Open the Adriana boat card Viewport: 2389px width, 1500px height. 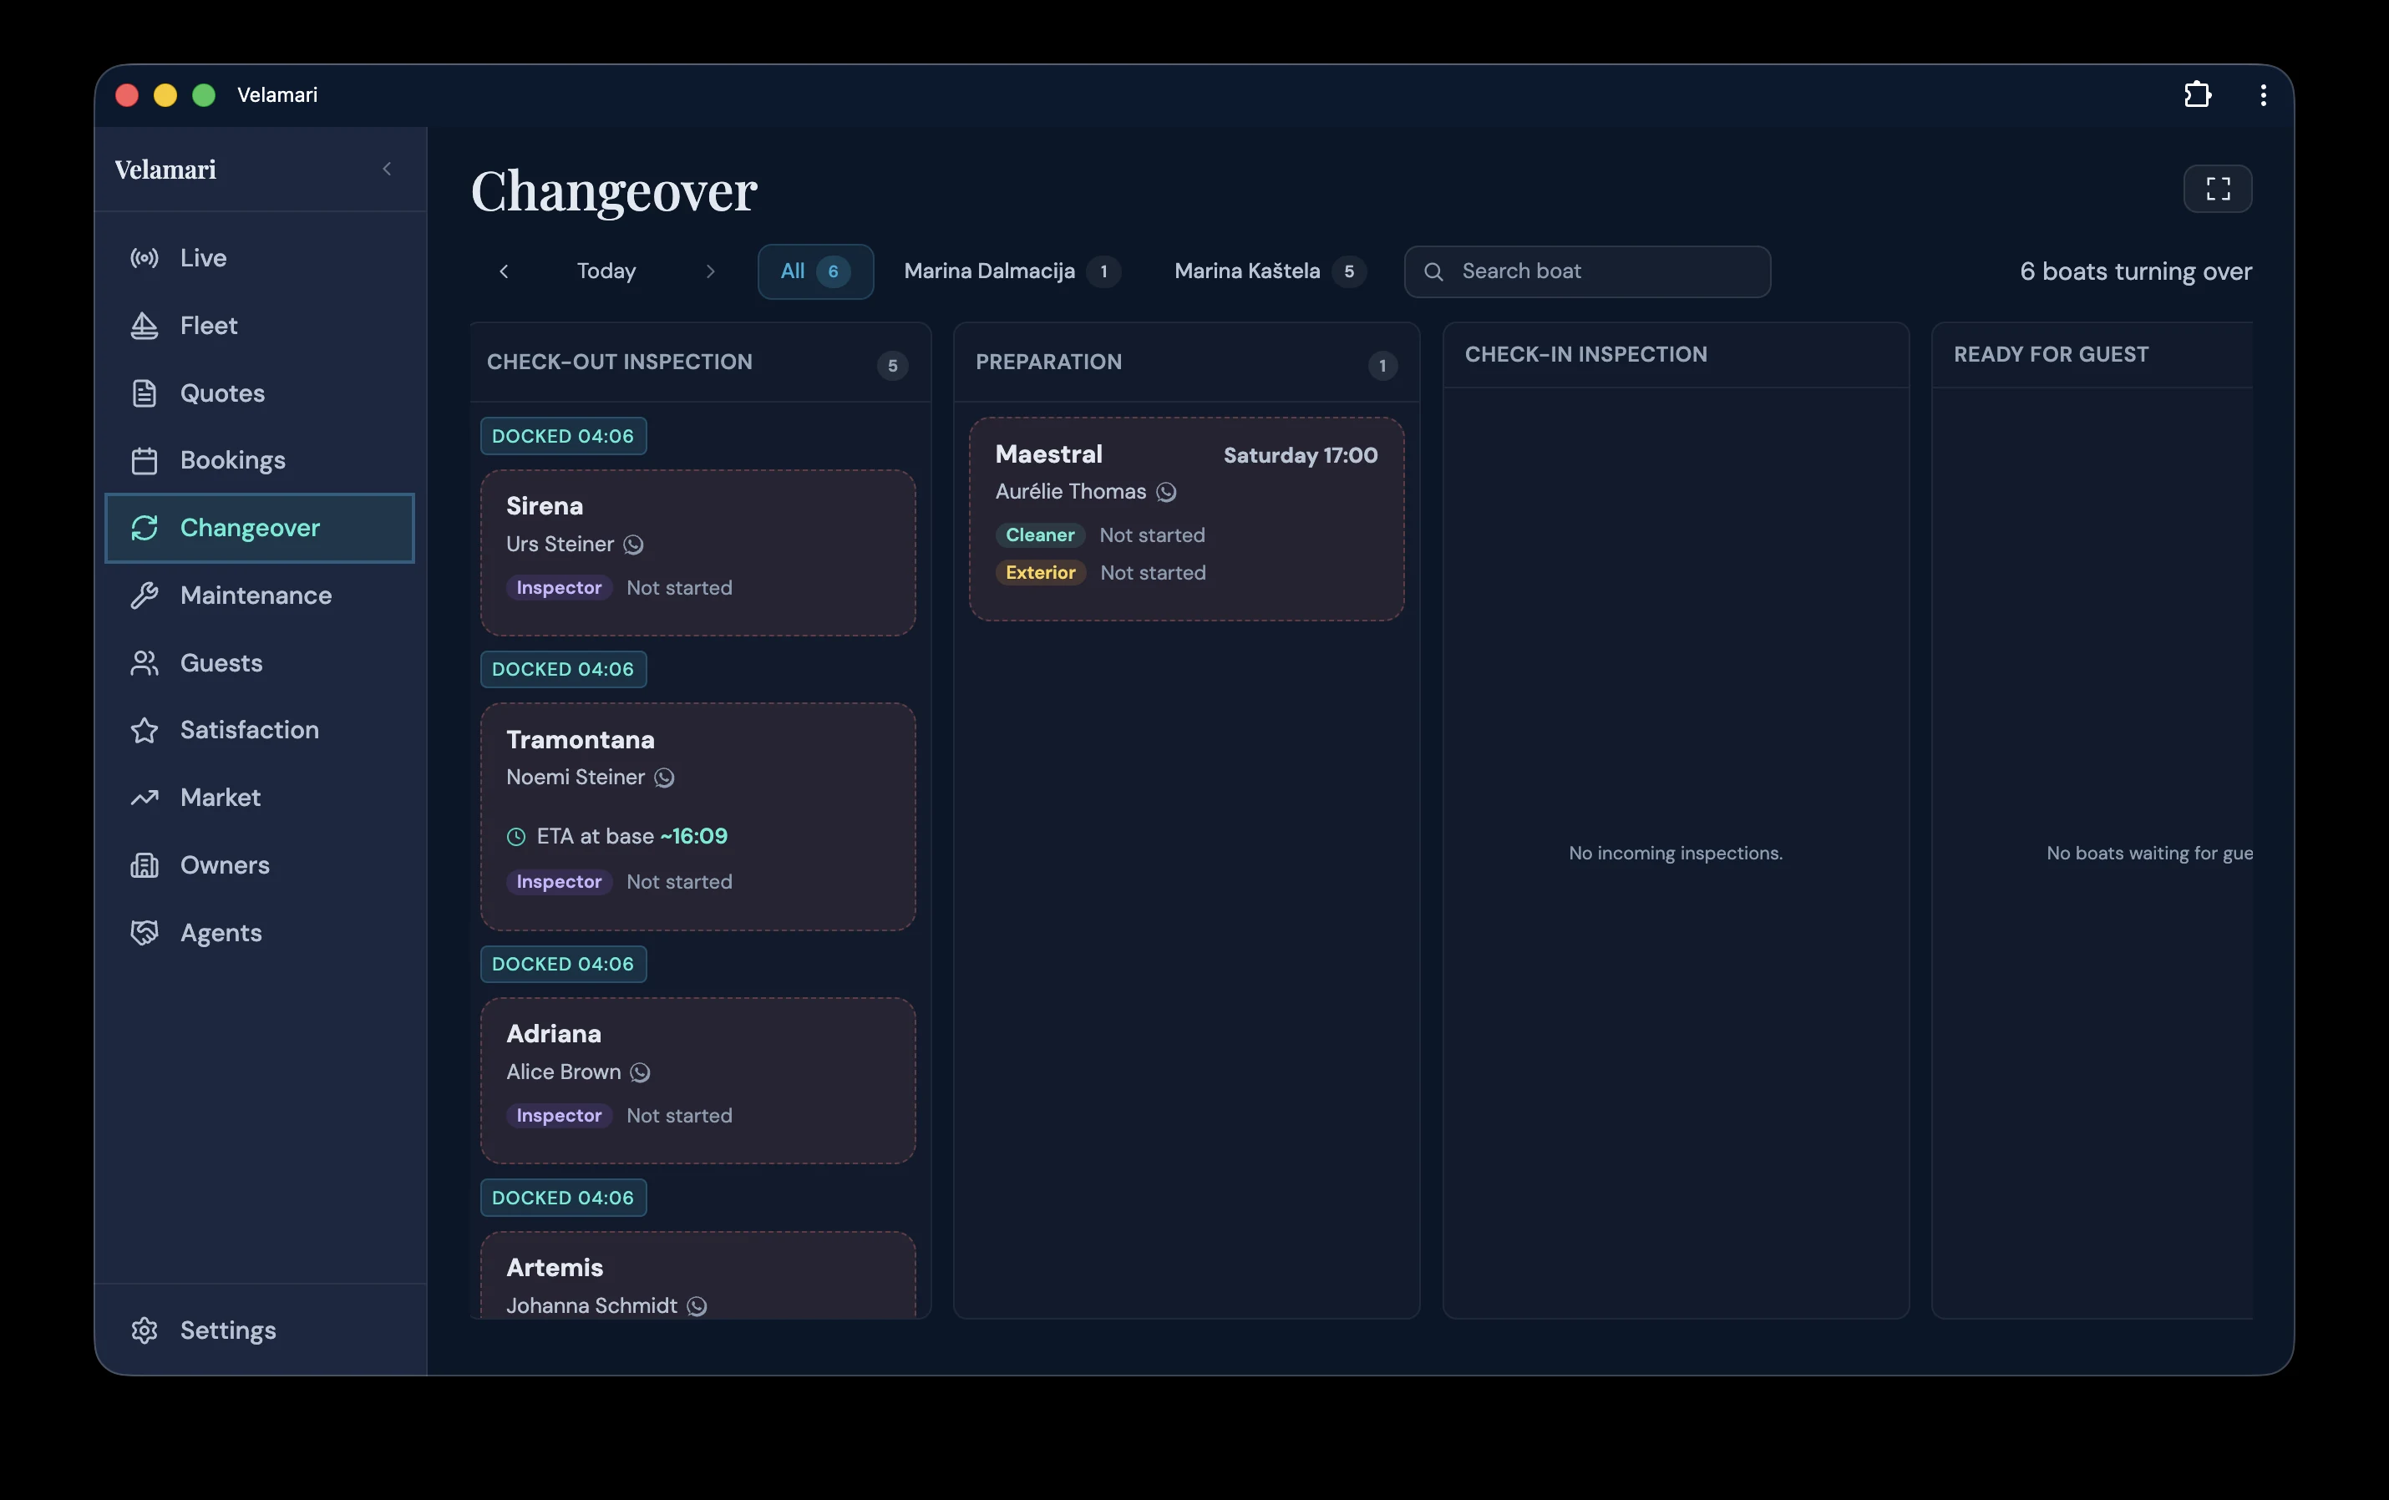point(697,1081)
